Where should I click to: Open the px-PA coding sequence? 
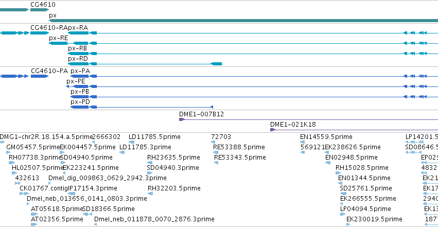(254, 76)
